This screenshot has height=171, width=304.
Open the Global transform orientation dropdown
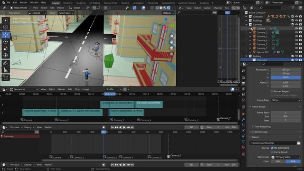tap(76, 8)
